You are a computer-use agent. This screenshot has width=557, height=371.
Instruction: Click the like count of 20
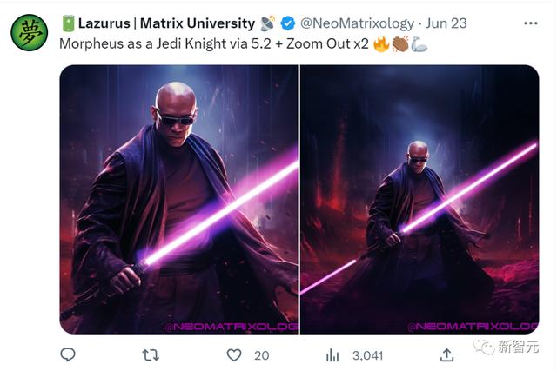click(x=261, y=354)
